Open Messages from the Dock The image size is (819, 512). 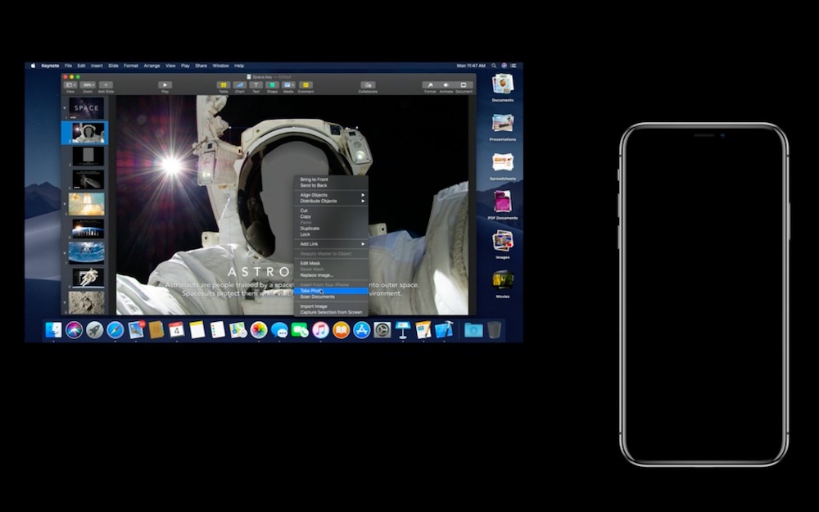pos(279,329)
